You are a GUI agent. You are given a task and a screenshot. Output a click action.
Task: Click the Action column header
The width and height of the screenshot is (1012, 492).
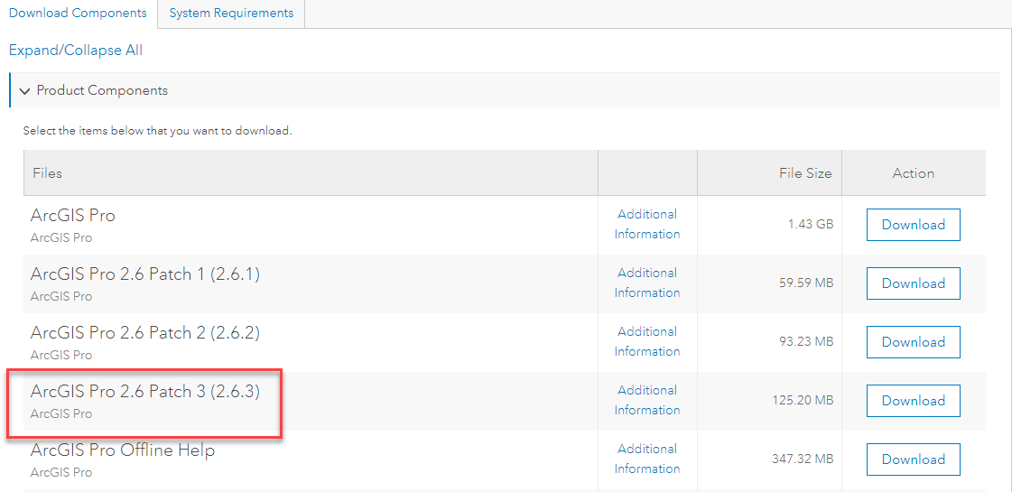(x=914, y=173)
